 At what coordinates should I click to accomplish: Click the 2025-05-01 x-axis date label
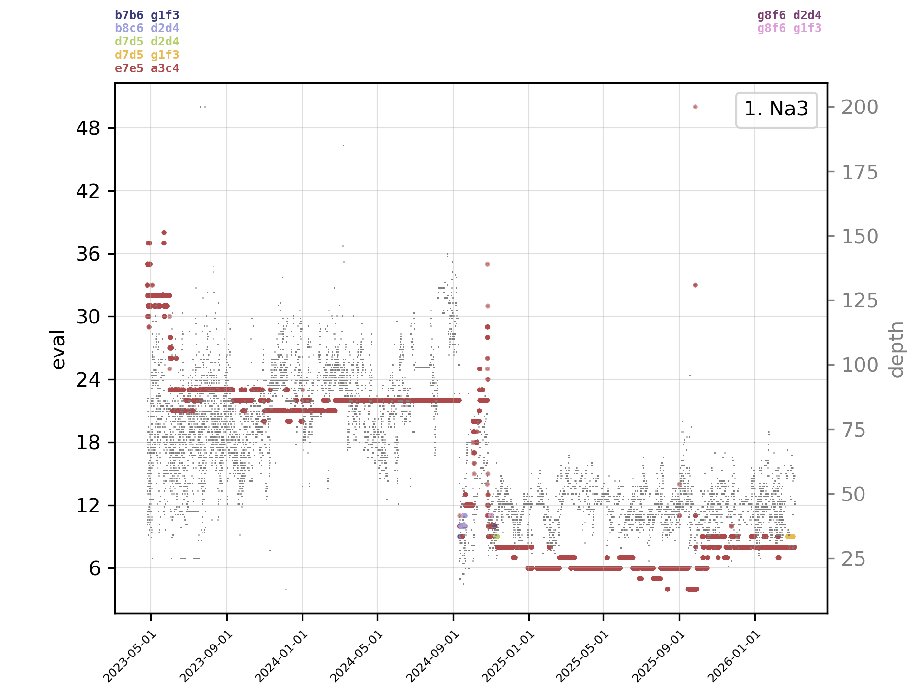(x=582, y=656)
